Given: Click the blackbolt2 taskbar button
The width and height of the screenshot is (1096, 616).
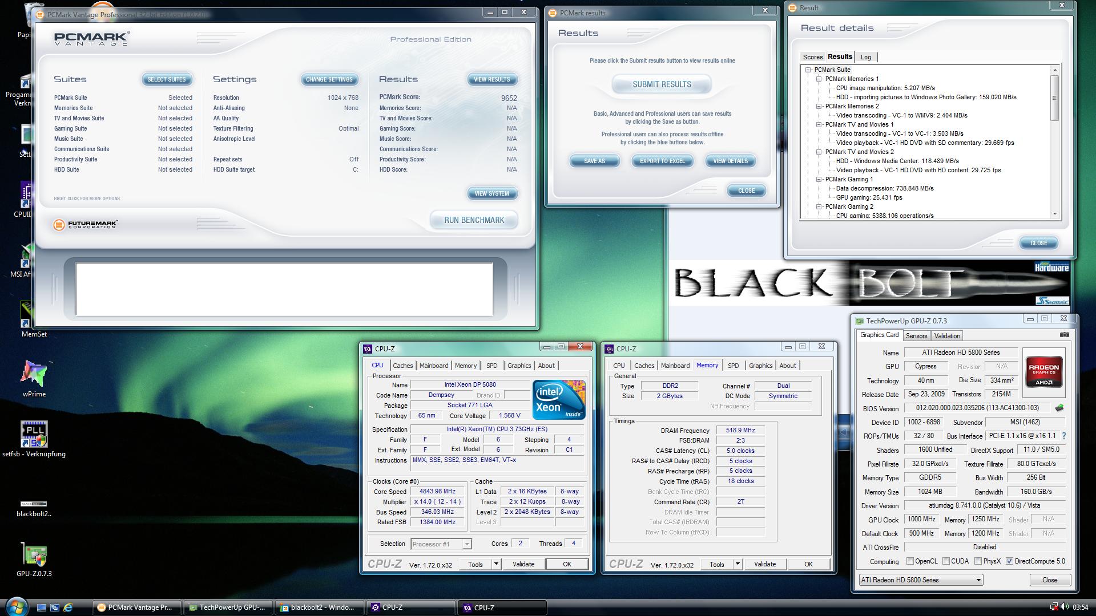Looking at the screenshot, I should point(319,607).
